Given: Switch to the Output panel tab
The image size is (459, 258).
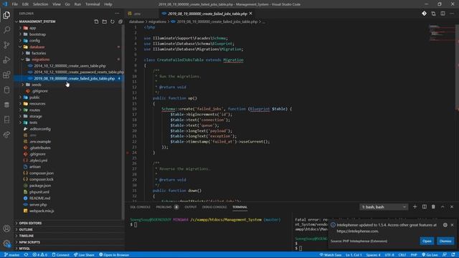Looking at the screenshot, I should coord(191,207).
